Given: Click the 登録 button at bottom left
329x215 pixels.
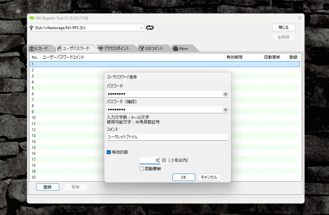Looking at the screenshot, I should pos(48,187).
